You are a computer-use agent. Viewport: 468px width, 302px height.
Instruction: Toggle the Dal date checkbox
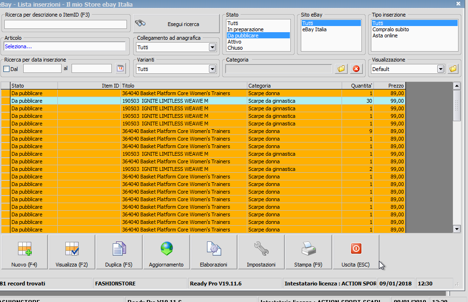pyautogui.click(x=6, y=69)
